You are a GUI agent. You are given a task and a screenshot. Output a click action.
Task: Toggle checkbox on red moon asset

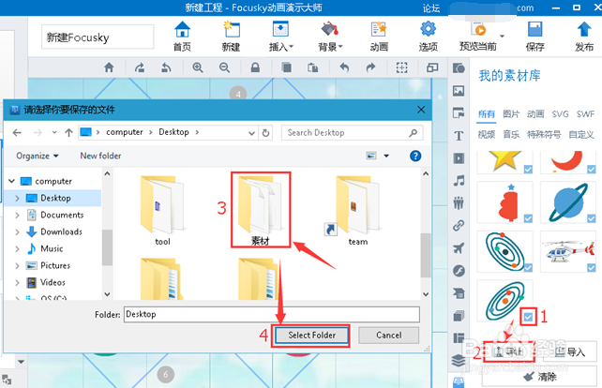(x=592, y=170)
